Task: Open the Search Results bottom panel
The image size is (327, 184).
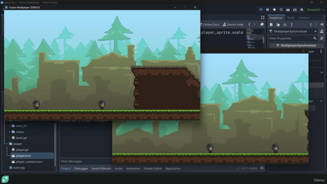Action: pyautogui.click(x=101, y=168)
